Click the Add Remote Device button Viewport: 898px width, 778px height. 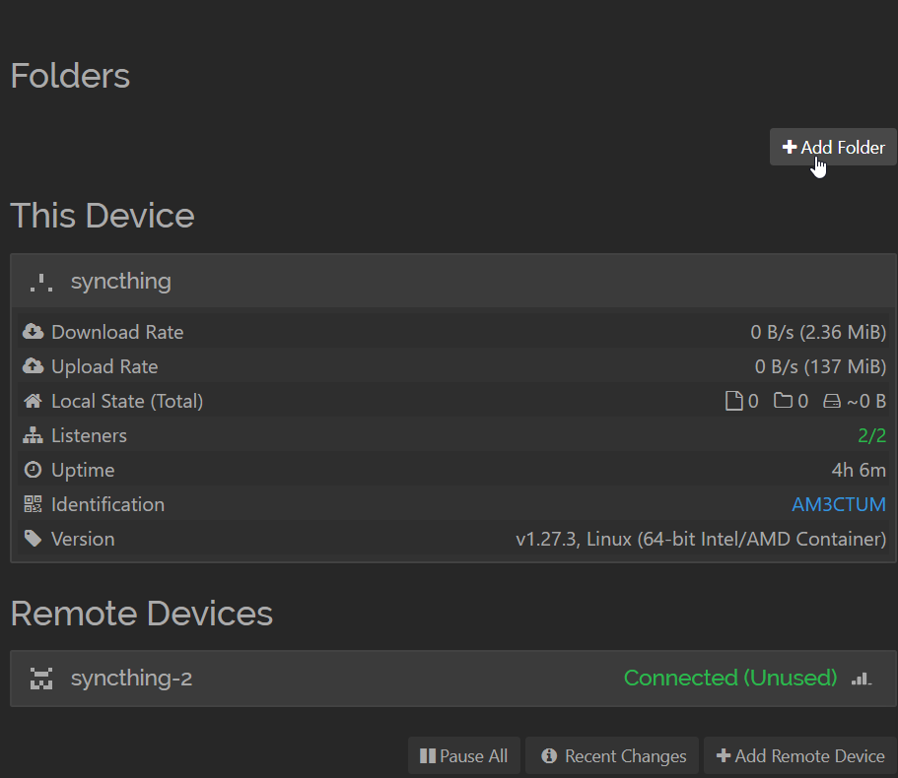(x=799, y=755)
